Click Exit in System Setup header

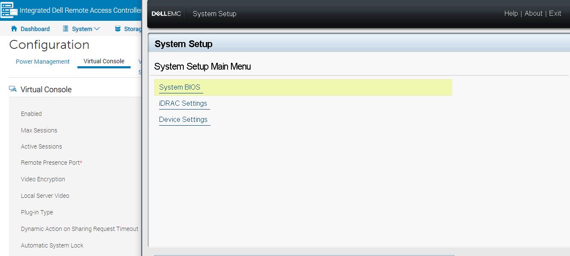pyautogui.click(x=555, y=14)
